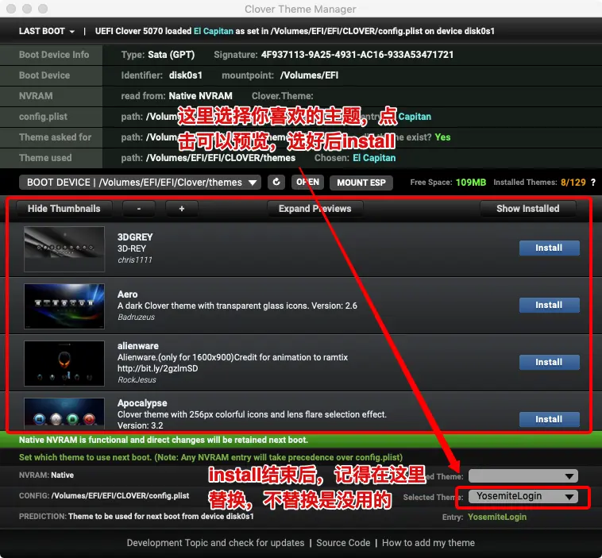
Task: Click Expand Previews button
Action: point(315,209)
